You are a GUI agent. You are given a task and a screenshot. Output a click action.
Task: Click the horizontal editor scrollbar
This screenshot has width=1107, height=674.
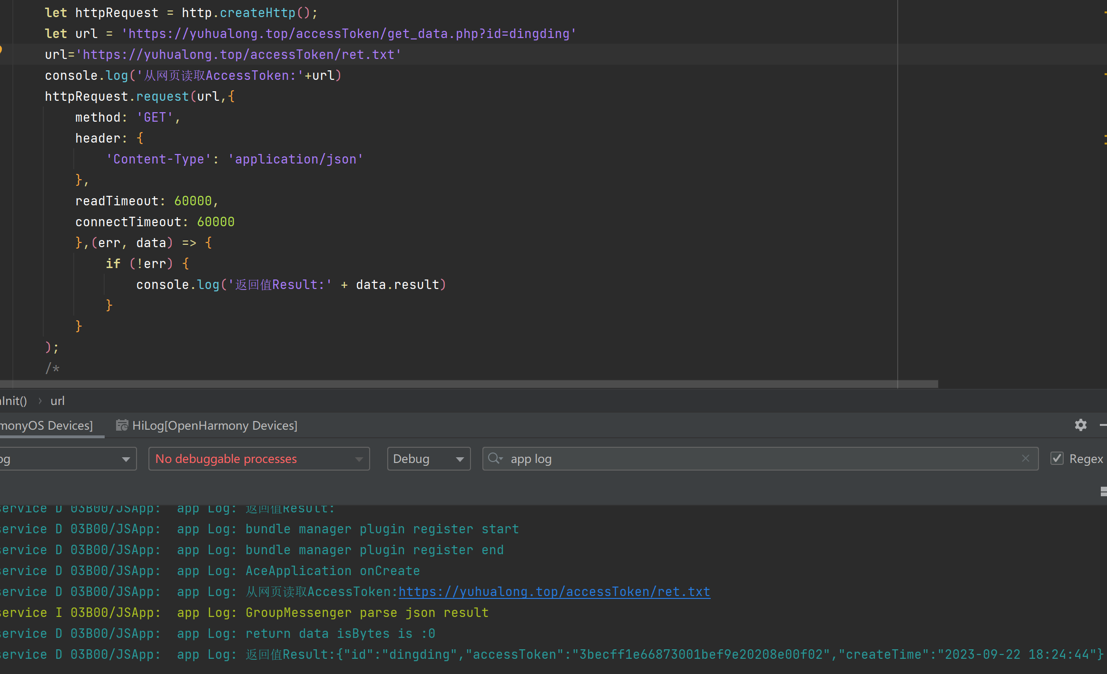[469, 384]
